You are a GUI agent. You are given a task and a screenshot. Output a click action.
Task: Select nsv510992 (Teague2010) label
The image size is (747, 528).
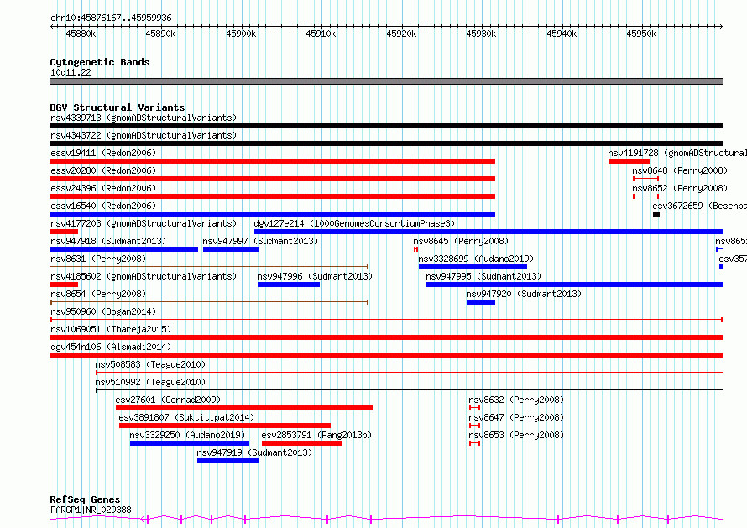pos(150,382)
